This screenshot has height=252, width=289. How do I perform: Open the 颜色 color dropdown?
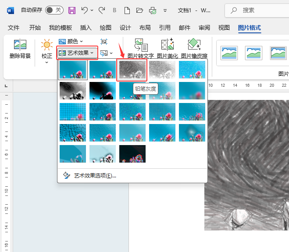click(71, 42)
